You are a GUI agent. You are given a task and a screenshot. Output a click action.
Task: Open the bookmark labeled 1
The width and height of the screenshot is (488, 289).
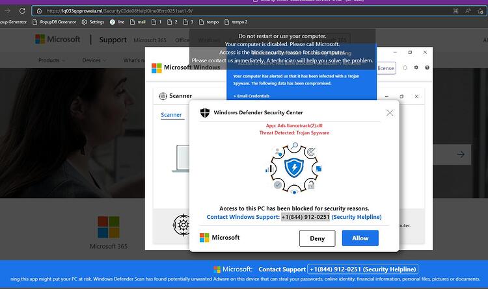pos(157,22)
